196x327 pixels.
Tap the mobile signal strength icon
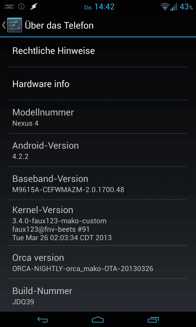click(174, 7)
